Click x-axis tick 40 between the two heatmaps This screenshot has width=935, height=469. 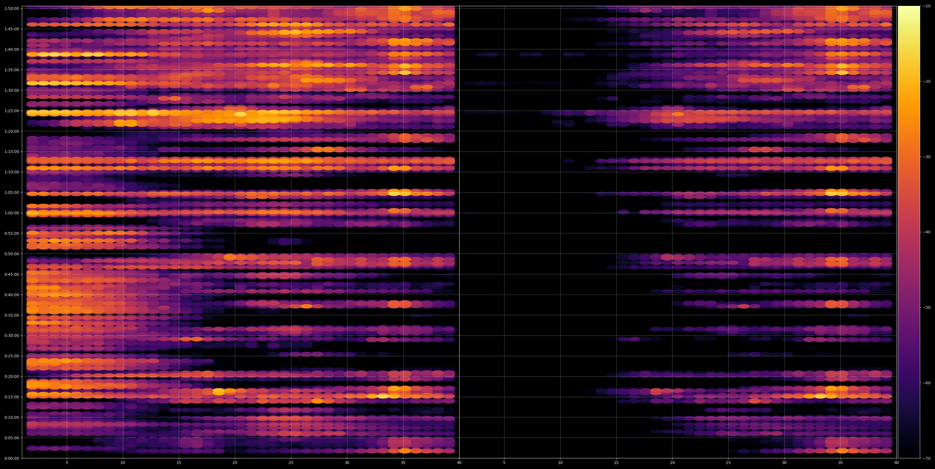(459, 463)
